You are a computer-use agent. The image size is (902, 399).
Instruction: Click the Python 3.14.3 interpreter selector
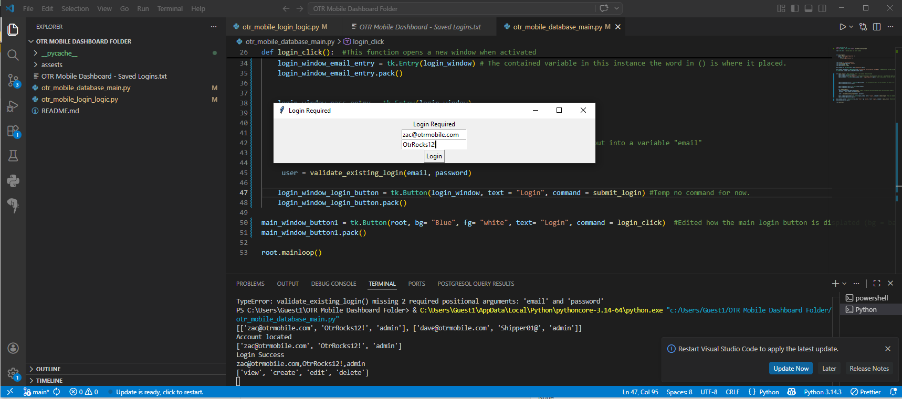pyautogui.click(x=822, y=392)
